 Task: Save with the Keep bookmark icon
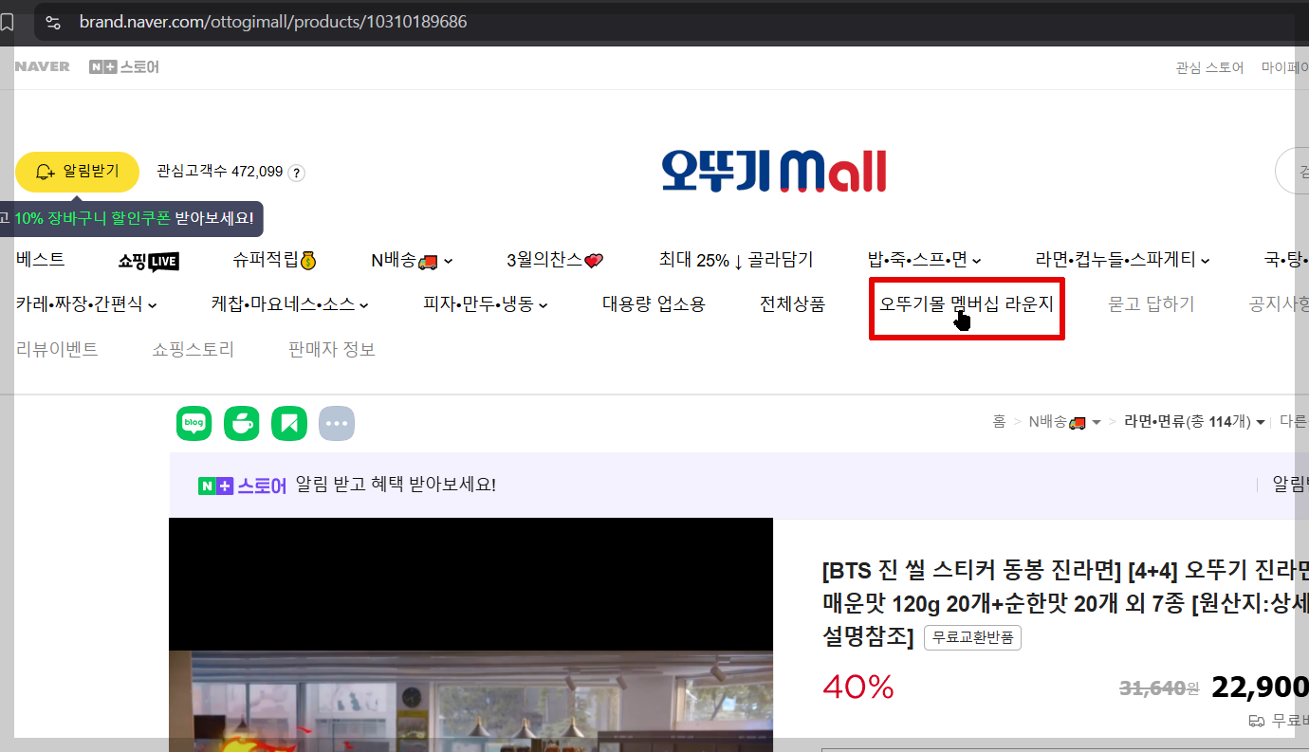click(x=289, y=423)
